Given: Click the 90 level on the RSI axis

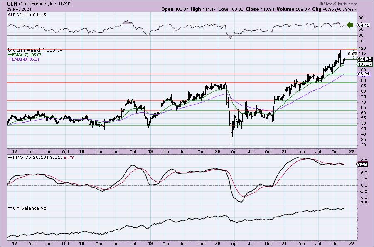Looking at the screenshot, I should [x=361, y=17].
